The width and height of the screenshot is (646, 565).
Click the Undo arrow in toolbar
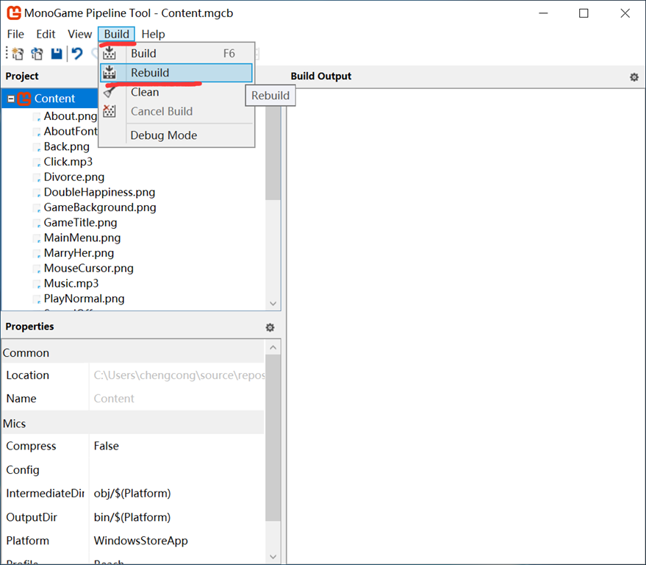[x=76, y=54]
